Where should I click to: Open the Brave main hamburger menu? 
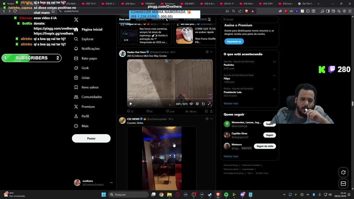pyautogui.click(x=350, y=11)
